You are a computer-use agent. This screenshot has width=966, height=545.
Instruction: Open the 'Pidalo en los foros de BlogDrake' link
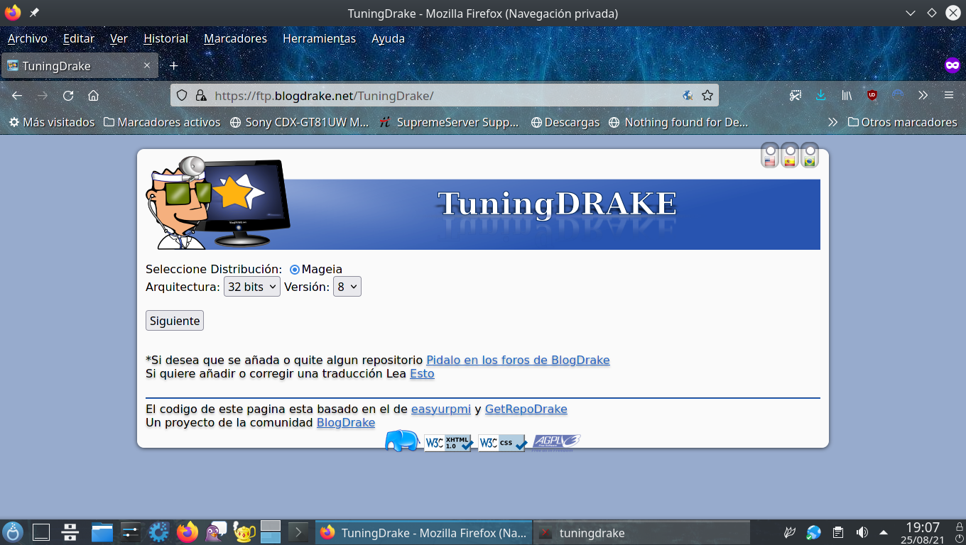(518, 360)
